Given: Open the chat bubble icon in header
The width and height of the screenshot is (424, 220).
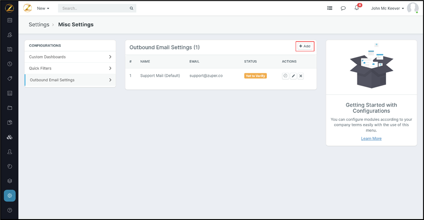Looking at the screenshot, I should (343, 9).
